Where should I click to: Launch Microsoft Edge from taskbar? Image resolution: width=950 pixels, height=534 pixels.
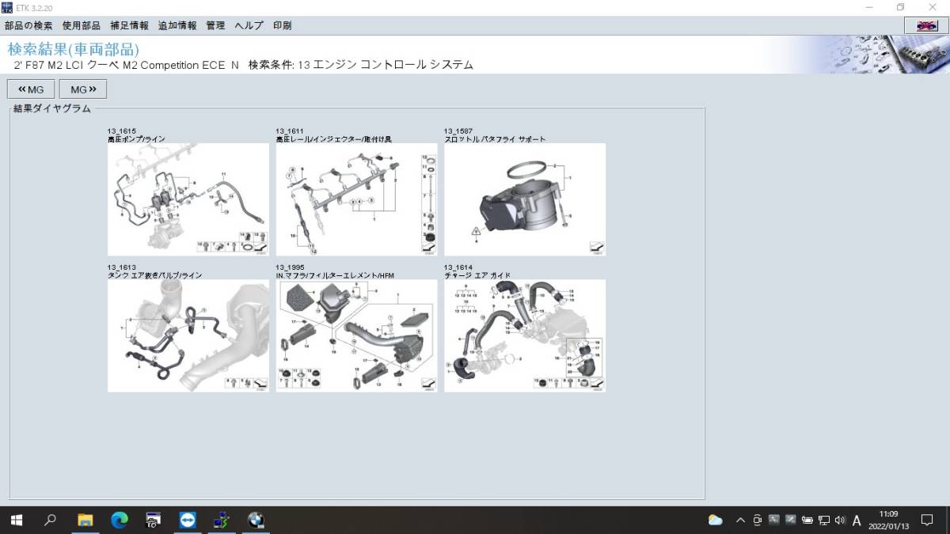coord(119,520)
